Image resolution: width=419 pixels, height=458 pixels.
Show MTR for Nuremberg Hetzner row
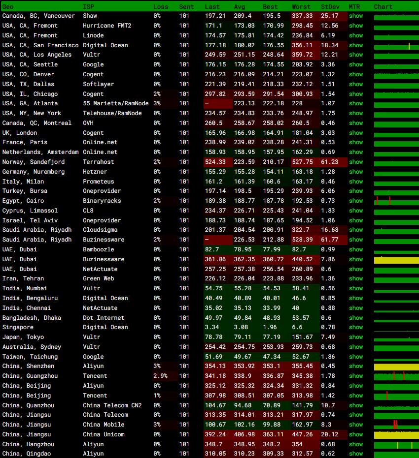coord(356,172)
